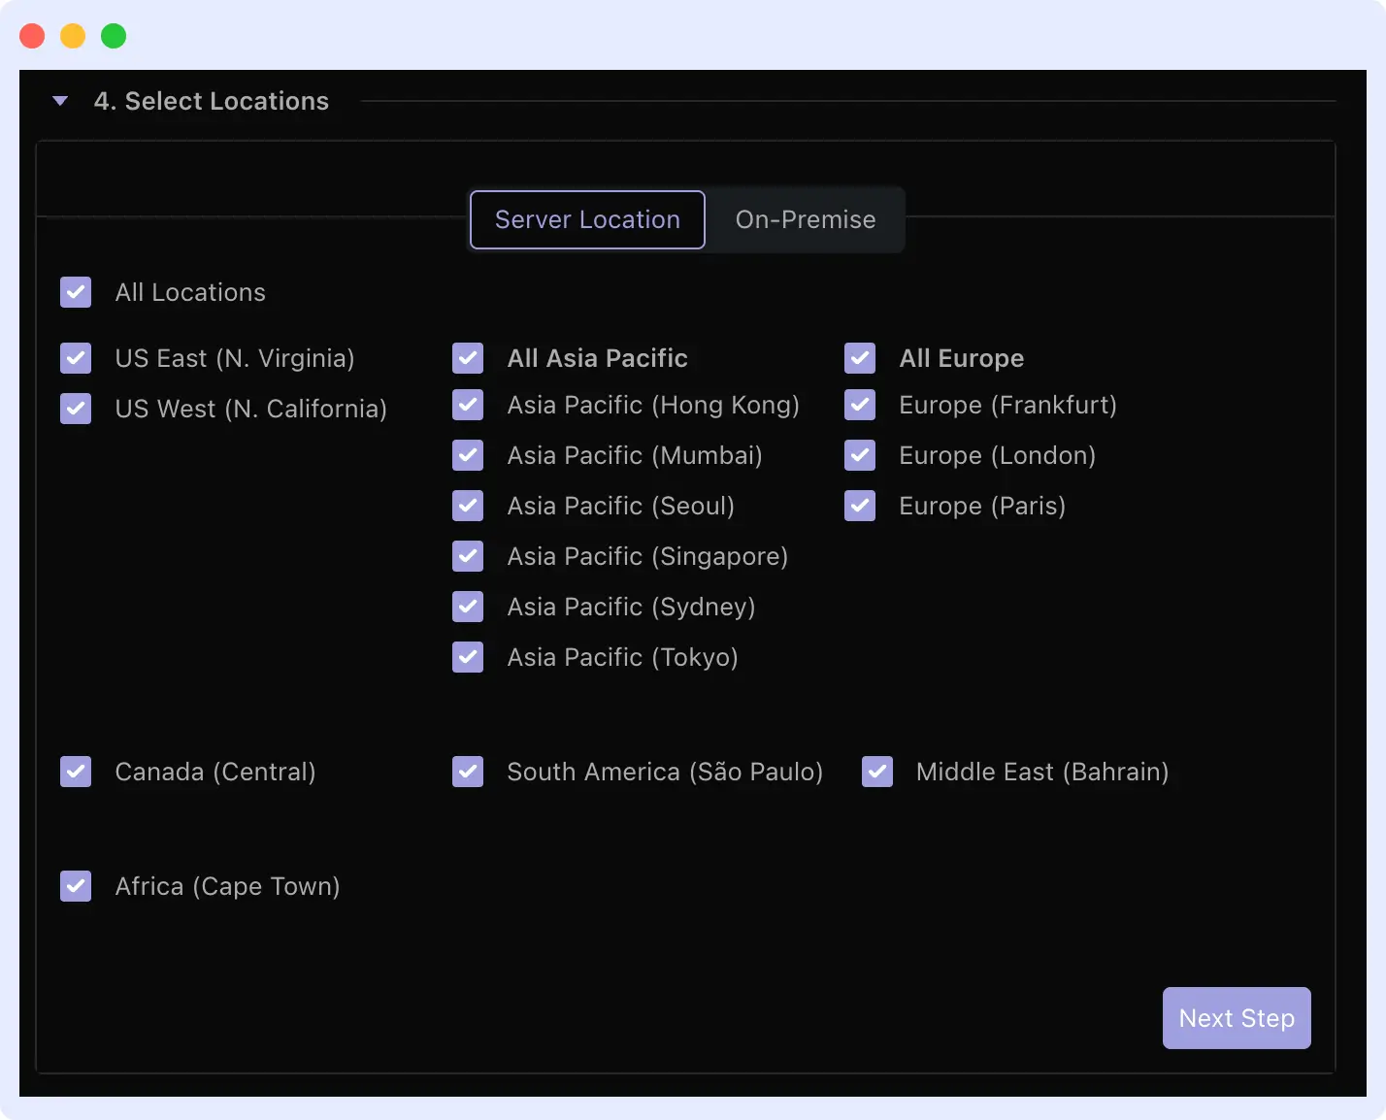
Task: Switch to the On-Premise tab
Action: pos(806,219)
